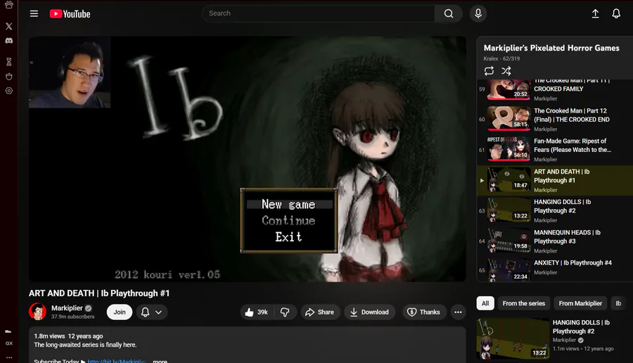Toggle playlist shuffle

click(506, 71)
